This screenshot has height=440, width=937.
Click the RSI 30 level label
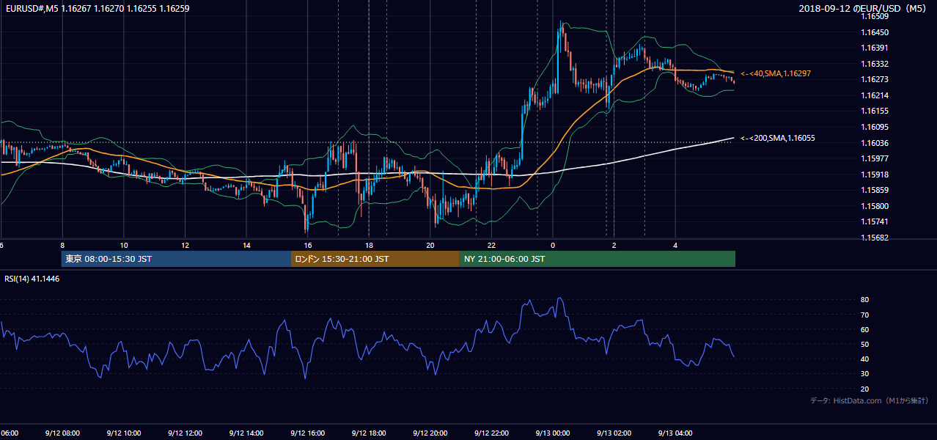point(865,374)
